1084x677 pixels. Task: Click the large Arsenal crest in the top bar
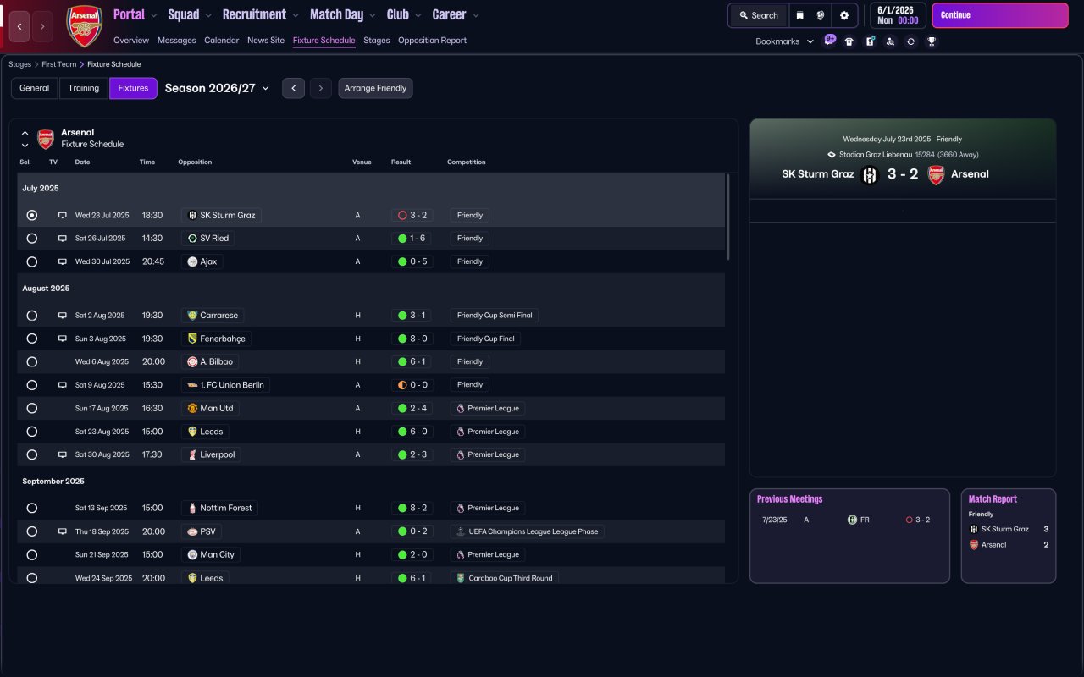click(x=85, y=26)
